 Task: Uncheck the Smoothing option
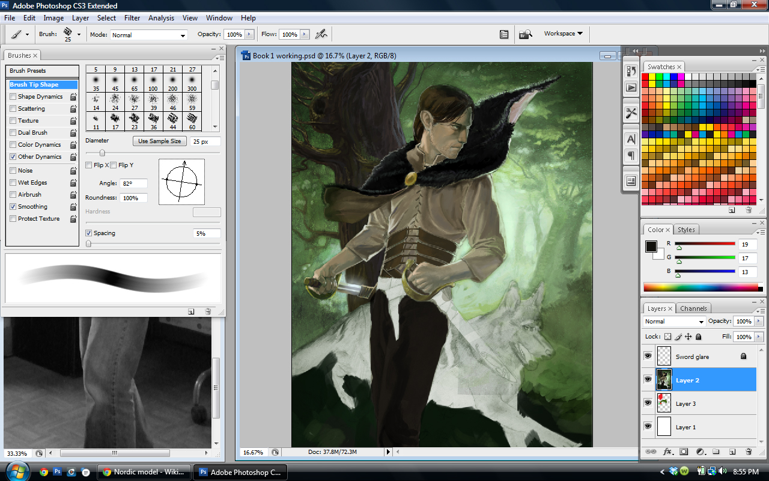point(13,207)
